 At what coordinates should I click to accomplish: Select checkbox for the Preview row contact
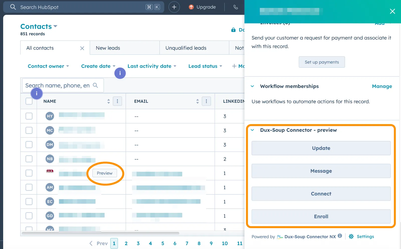(x=29, y=173)
